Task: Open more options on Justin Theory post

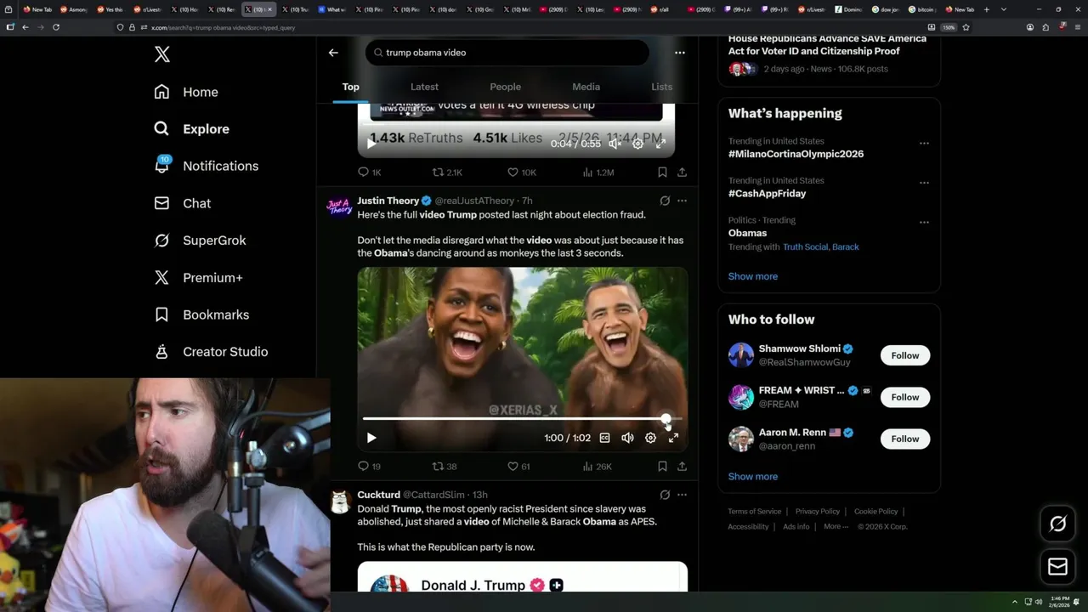Action: coord(682,201)
